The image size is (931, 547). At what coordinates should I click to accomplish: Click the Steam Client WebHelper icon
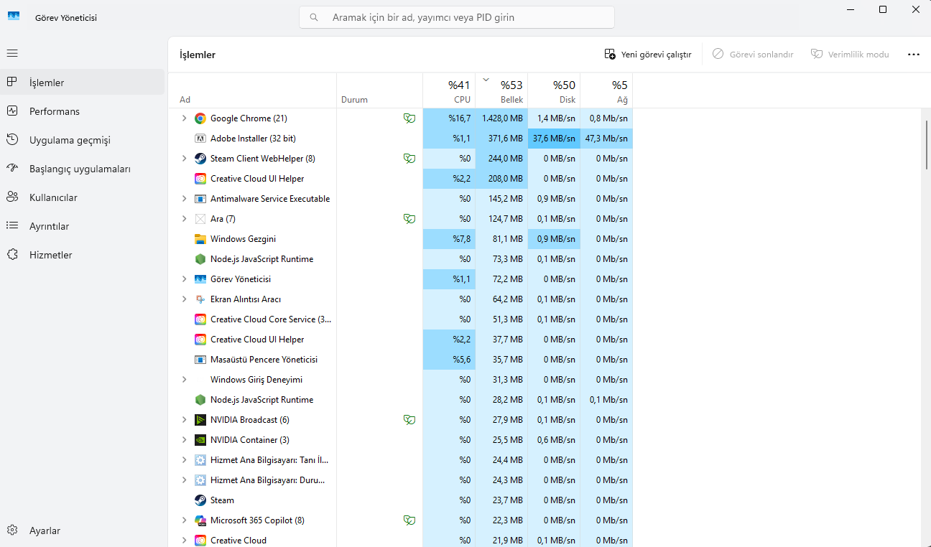(x=200, y=159)
